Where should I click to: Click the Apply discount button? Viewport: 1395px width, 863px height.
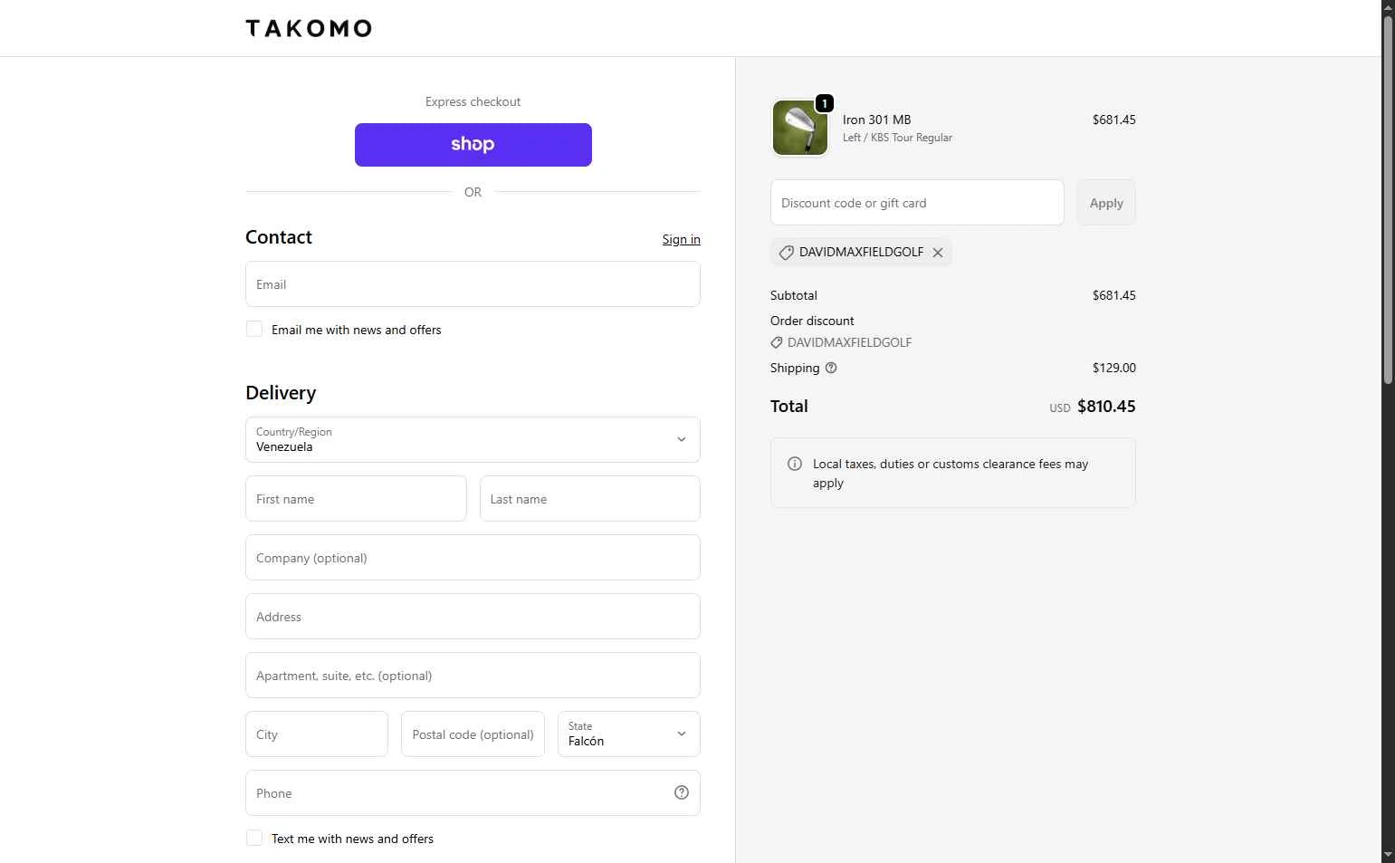point(1106,203)
